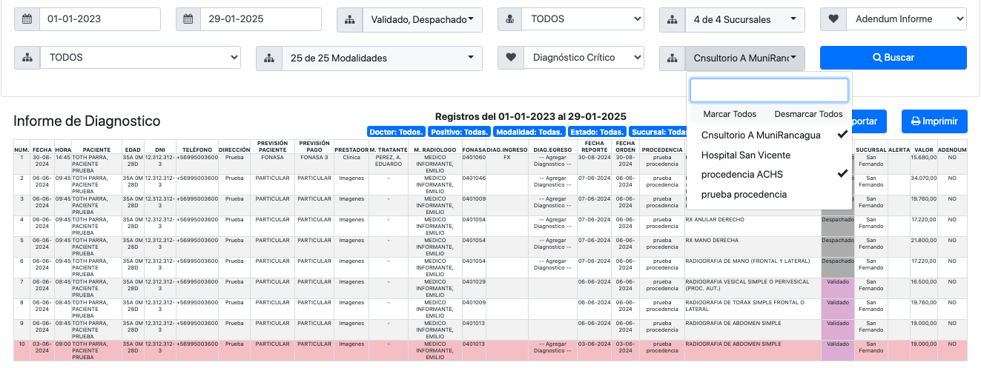Open the Diagnóstico Crítico dropdown
The width and height of the screenshot is (981, 368).
pos(583,58)
